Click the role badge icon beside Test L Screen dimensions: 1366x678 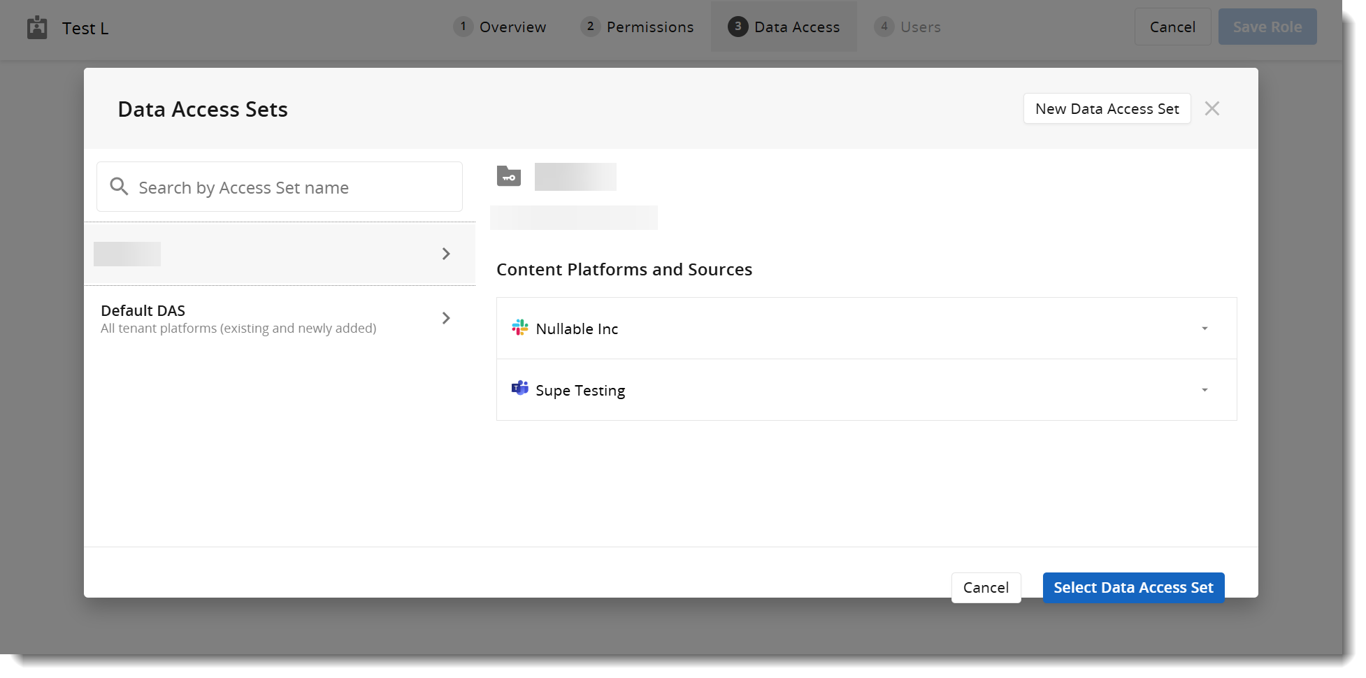point(37,28)
